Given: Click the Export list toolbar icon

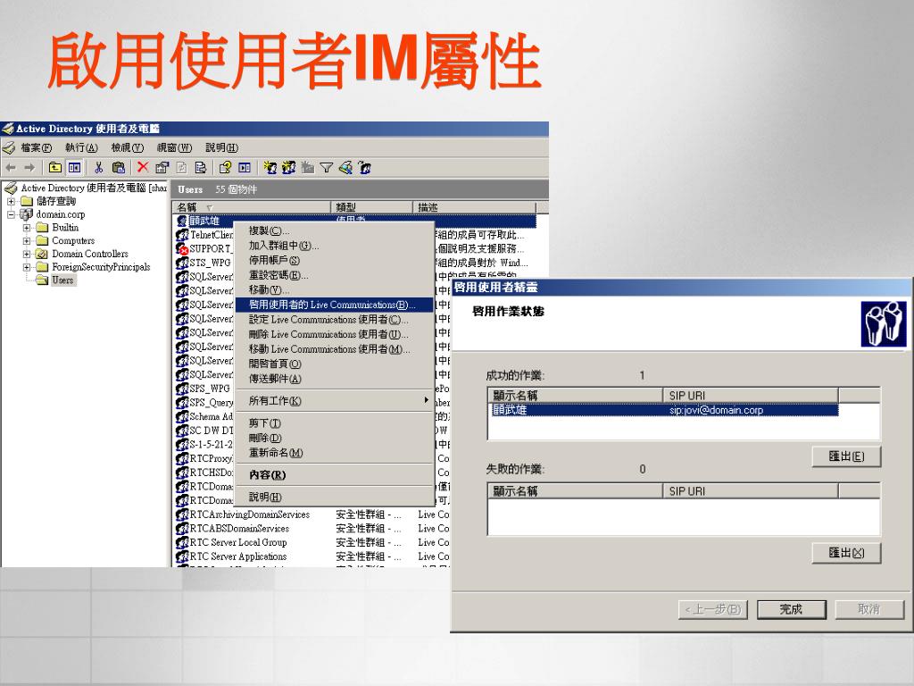Looking at the screenshot, I should click(x=201, y=168).
